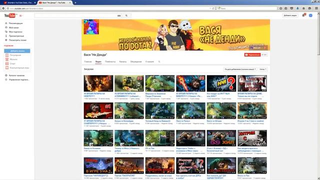
Task: Click the Загрузки section heading
Action: [x=88, y=69]
